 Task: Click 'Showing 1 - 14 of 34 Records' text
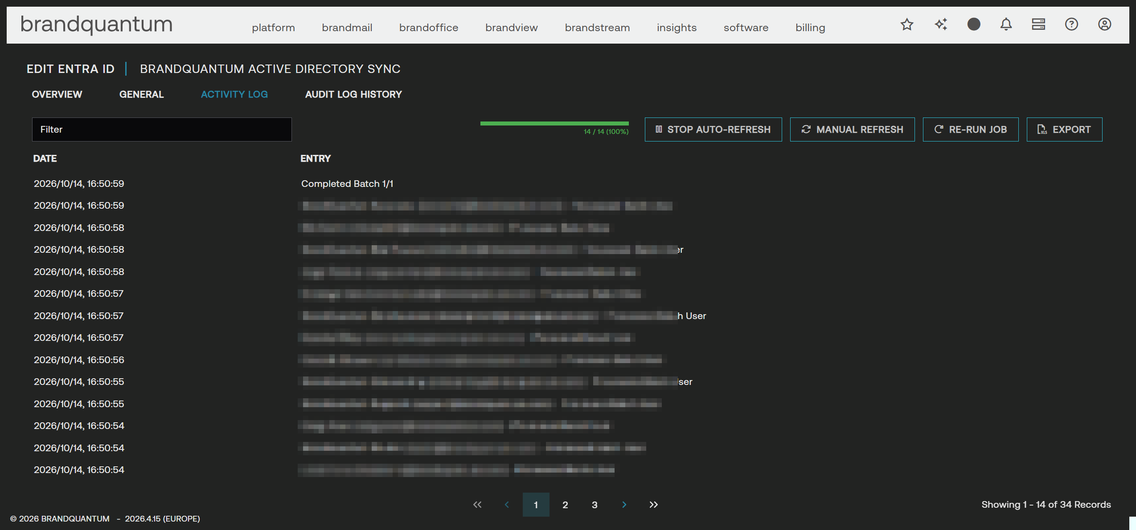pos(1046,505)
